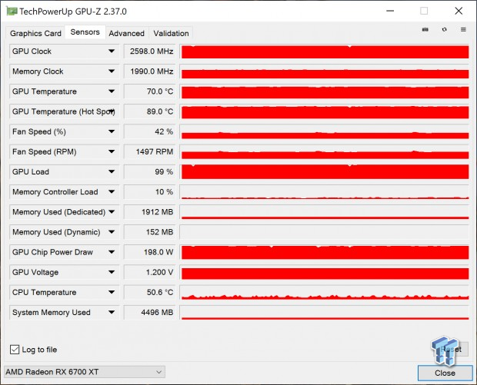Toggle the Log to file checkbox
Screen dimensions: 477x385
click(15, 350)
